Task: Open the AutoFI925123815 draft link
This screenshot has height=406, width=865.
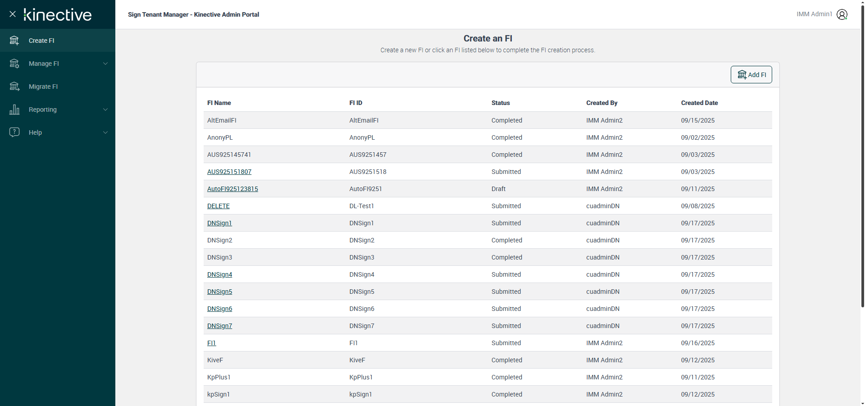Action: [x=232, y=189]
